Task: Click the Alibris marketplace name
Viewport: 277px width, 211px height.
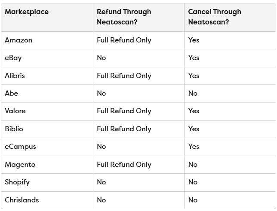Action: pos(15,76)
